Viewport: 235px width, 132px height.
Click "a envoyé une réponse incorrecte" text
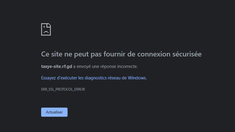[105, 66]
